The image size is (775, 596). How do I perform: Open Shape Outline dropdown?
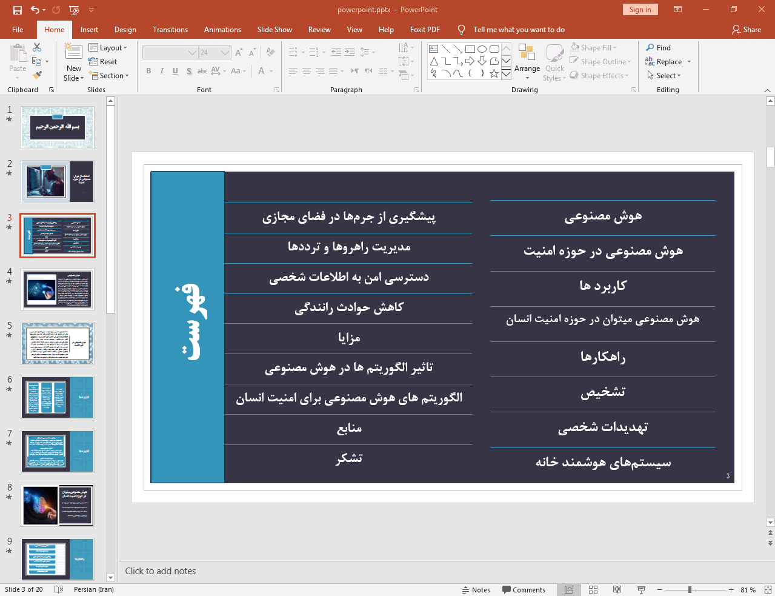click(600, 62)
